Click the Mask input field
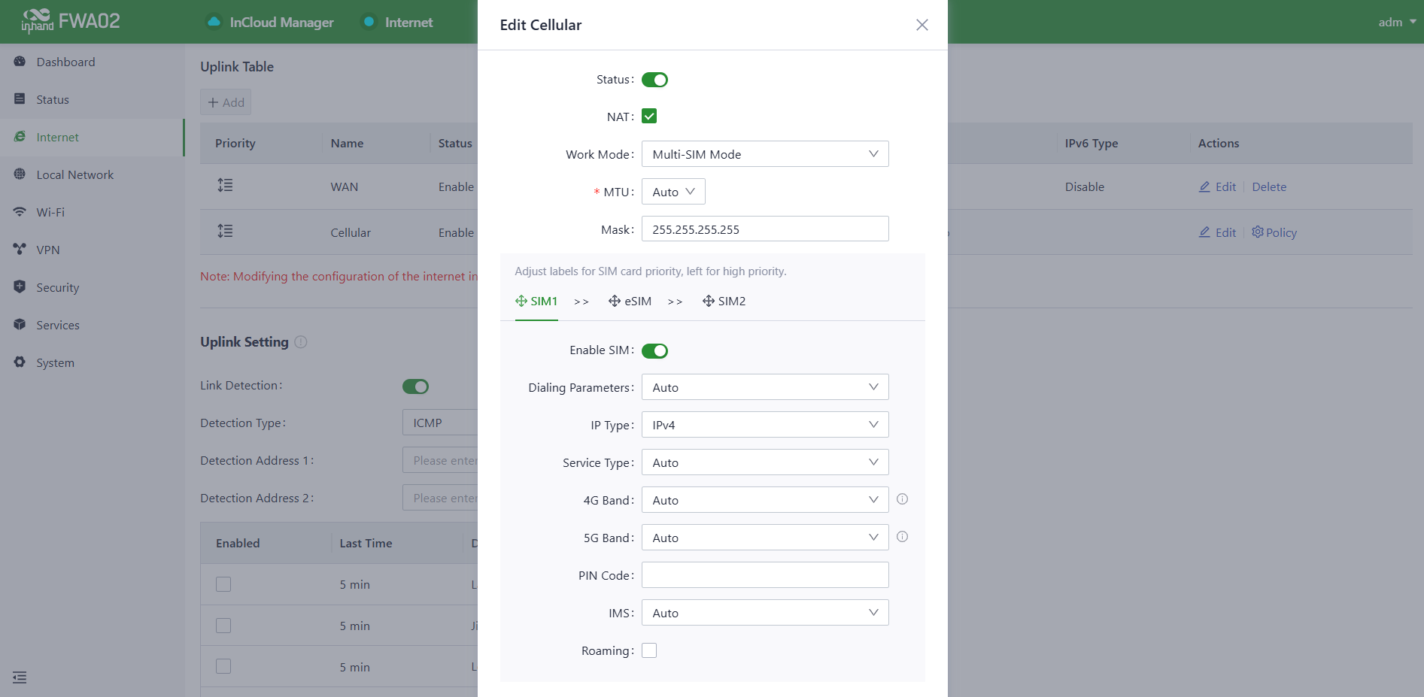The width and height of the screenshot is (1424, 697). pyautogui.click(x=765, y=229)
